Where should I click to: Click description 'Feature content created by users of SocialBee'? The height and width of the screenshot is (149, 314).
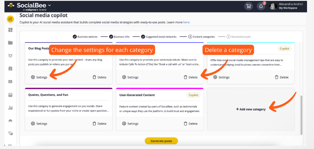pos(160,109)
